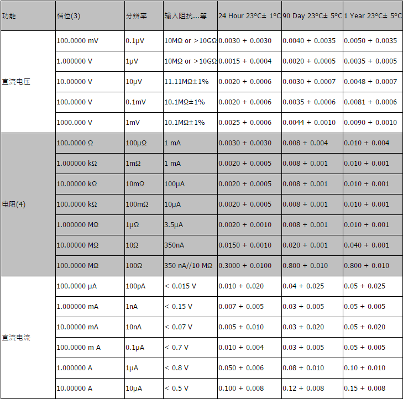Select the 0.010 + 0.020 accuracy value
Viewport: 403px width, 399px height.
point(241,286)
